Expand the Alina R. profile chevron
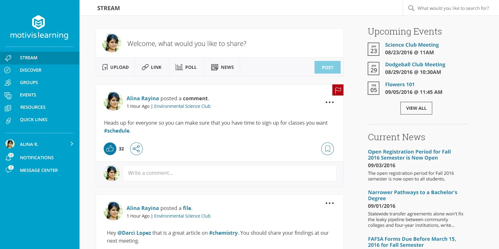Viewport: 499px width, 249px height. coord(72,144)
